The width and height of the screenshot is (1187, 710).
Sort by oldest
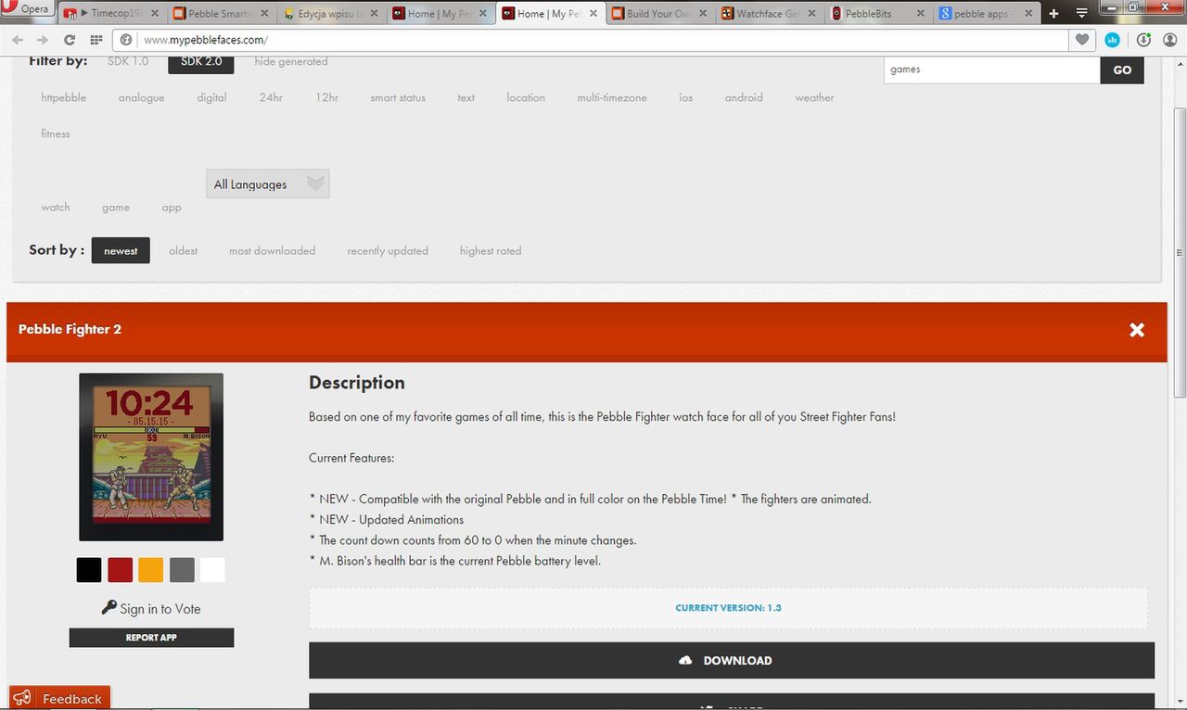[184, 250]
